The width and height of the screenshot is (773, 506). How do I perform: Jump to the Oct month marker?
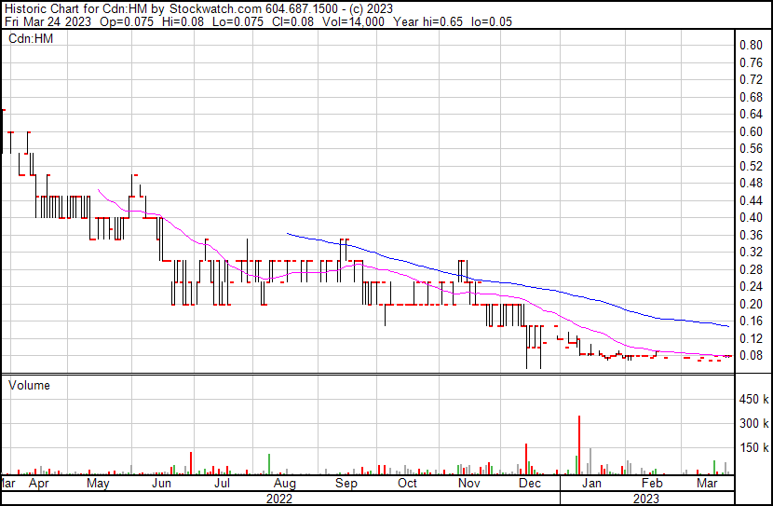pos(407,485)
